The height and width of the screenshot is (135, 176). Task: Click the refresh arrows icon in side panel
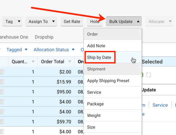(149, 75)
